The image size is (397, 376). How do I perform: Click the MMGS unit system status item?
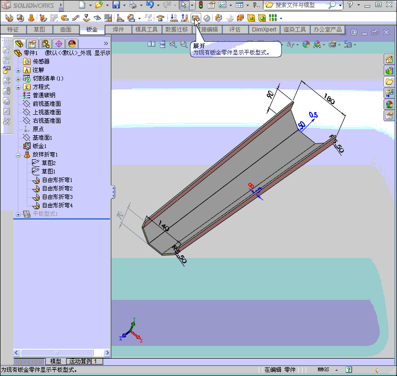coord(323,370)
